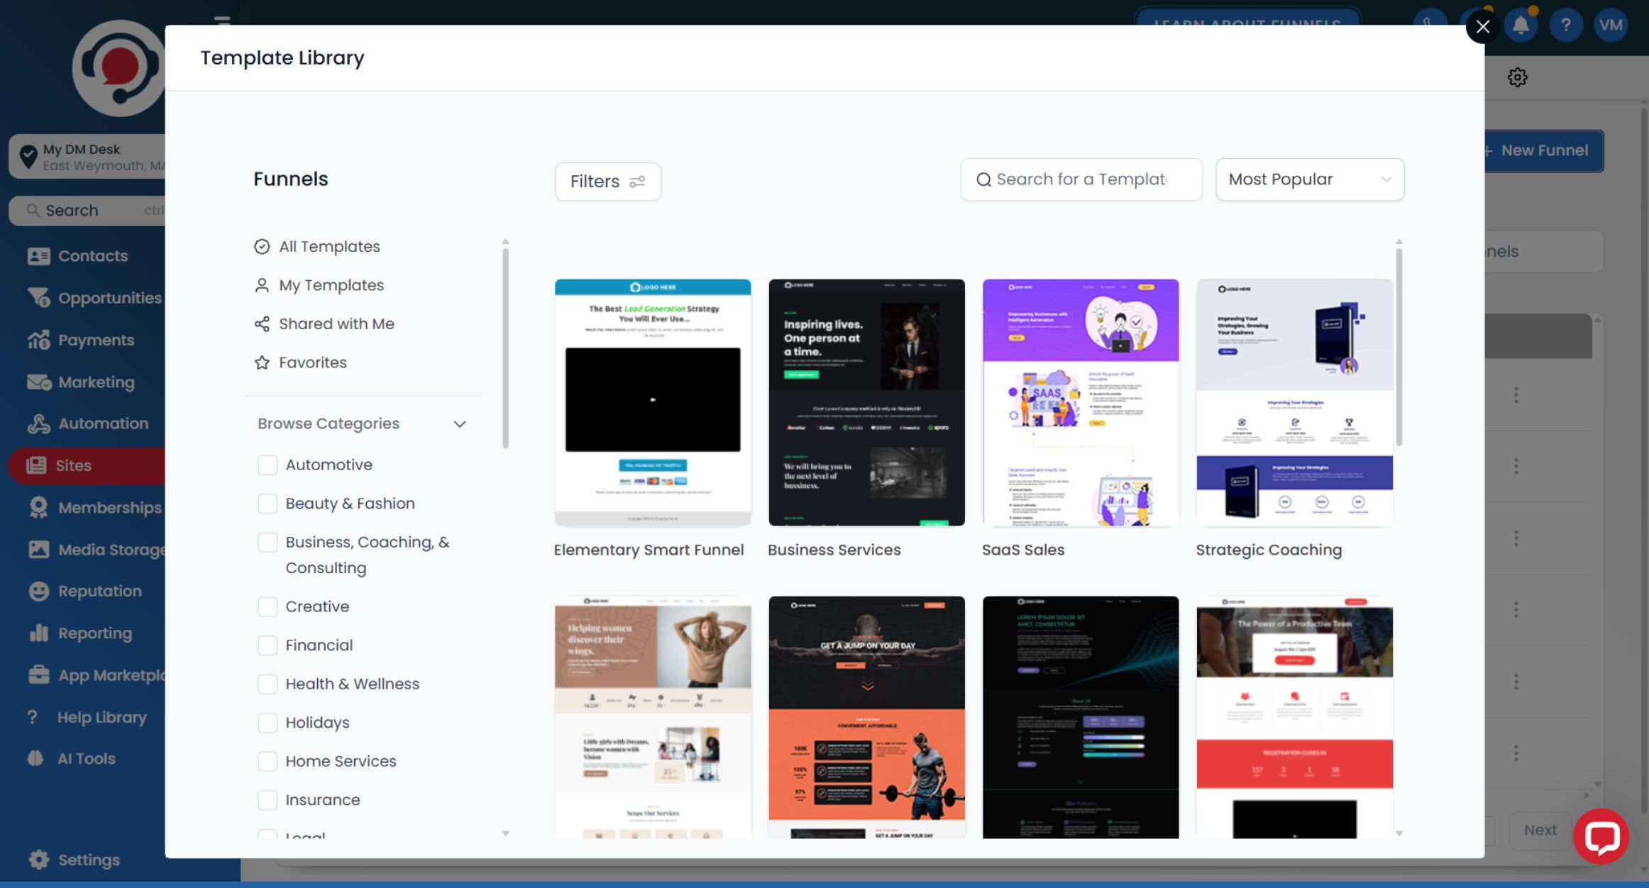Tick Business, Coaching, & Consulting checkbox

coord(268,543)
